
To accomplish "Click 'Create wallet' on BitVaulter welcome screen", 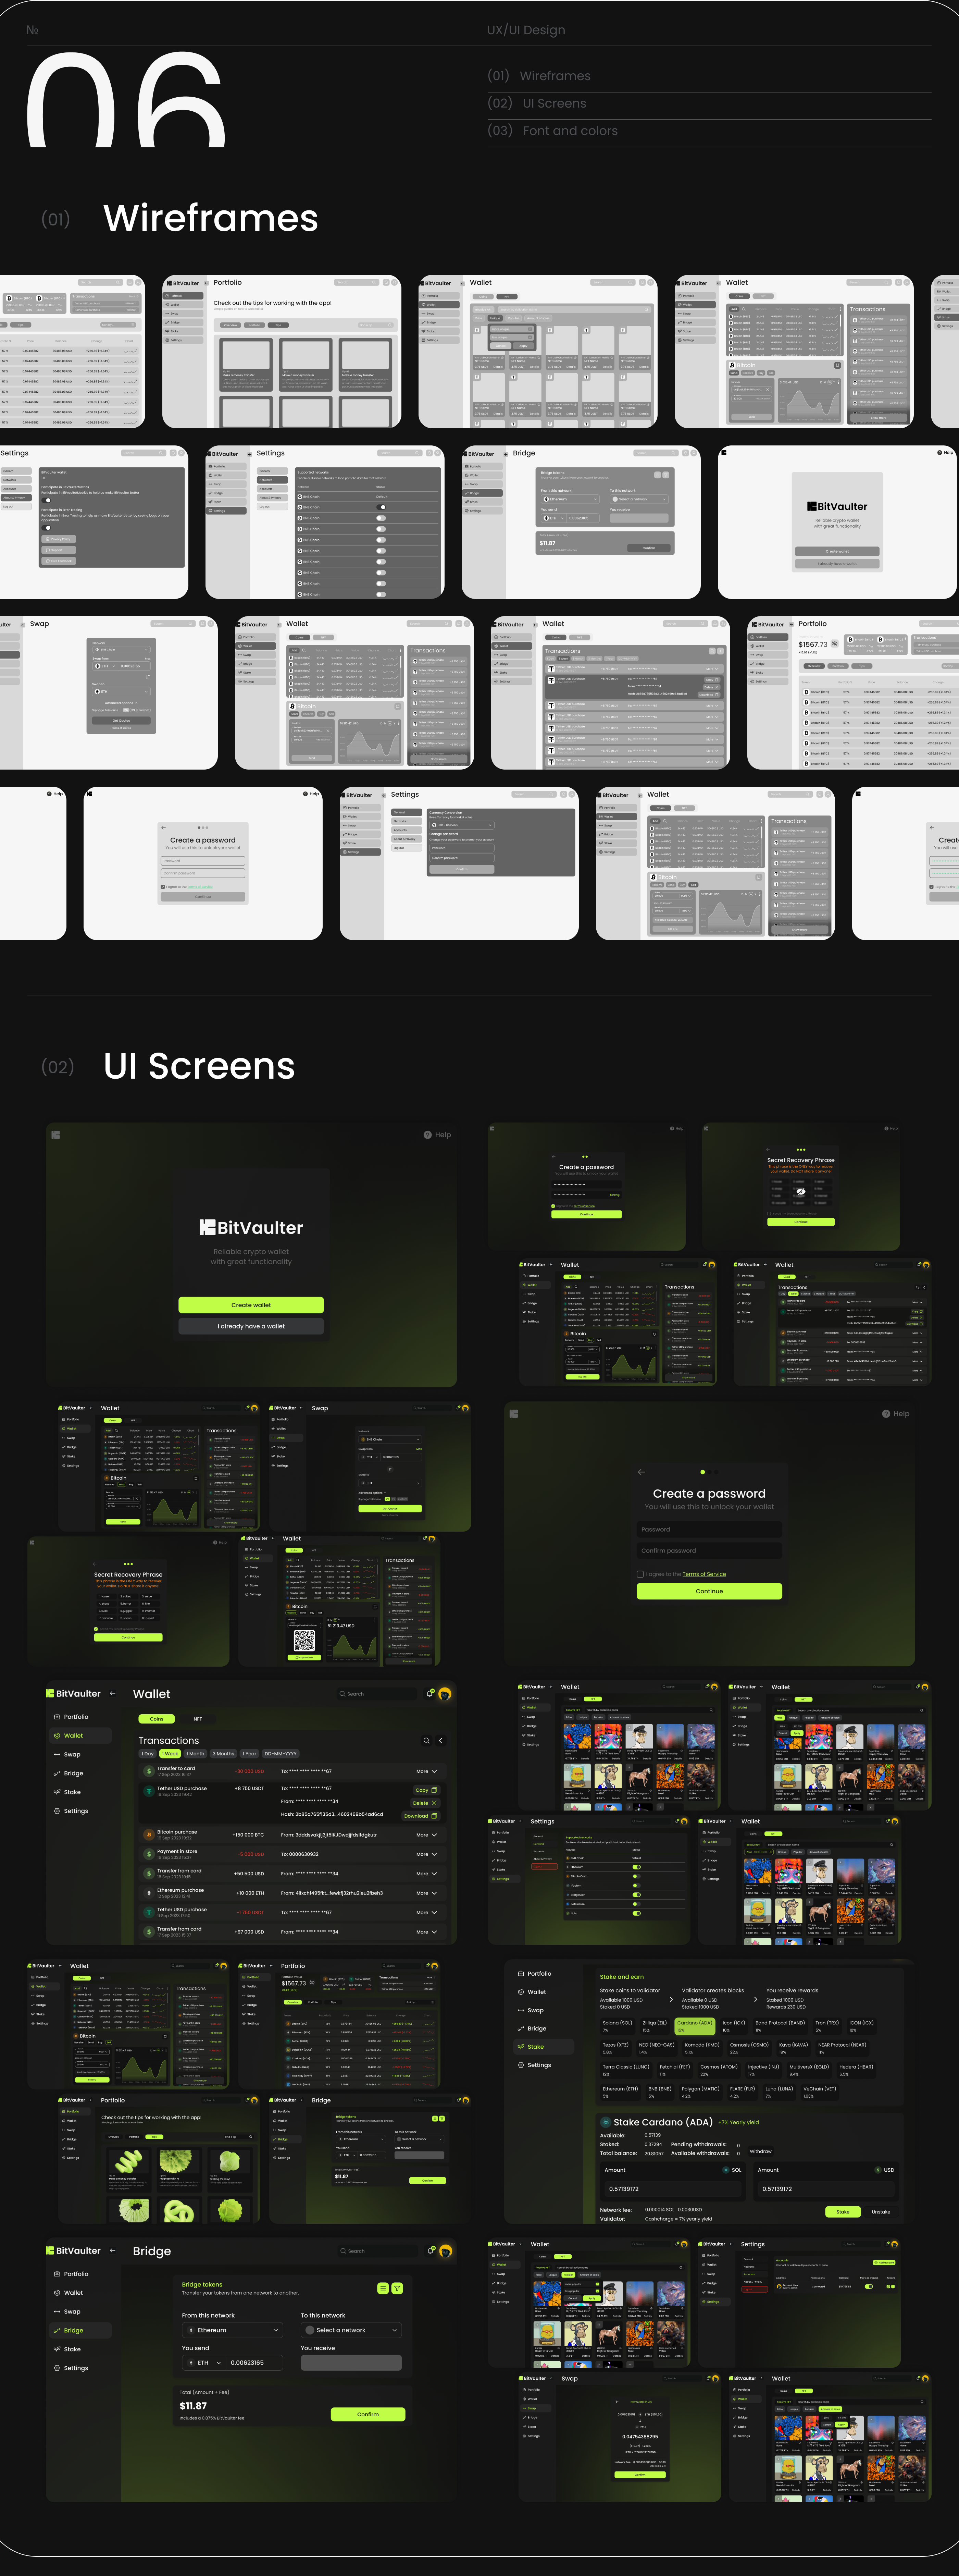I will (x=251, y=1305).
